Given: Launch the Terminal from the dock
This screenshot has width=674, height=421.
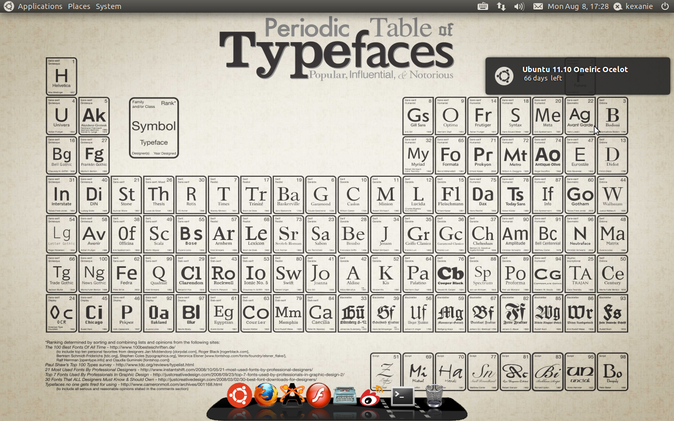Looking at the screenshot, I should pos(402,396).
